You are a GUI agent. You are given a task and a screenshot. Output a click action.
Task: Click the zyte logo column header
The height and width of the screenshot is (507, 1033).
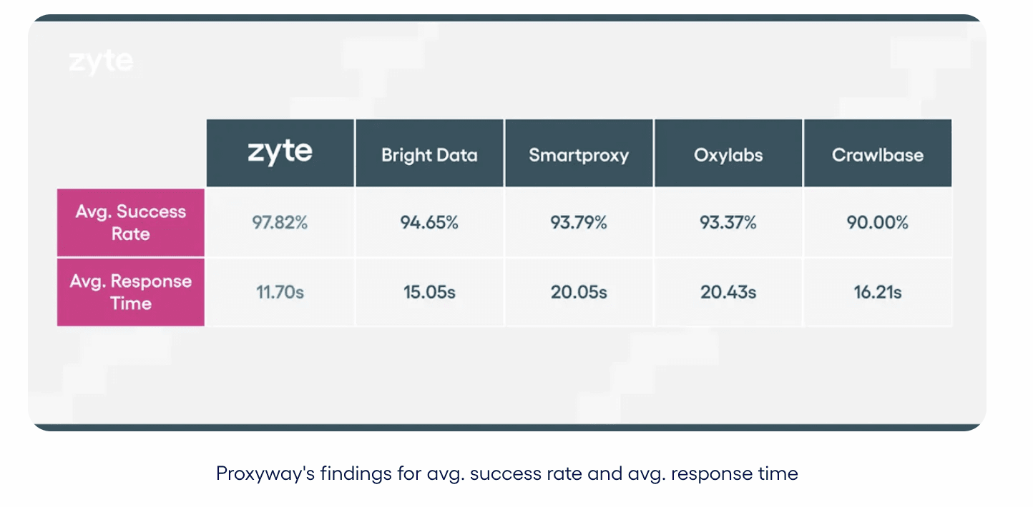pos(280,153)
